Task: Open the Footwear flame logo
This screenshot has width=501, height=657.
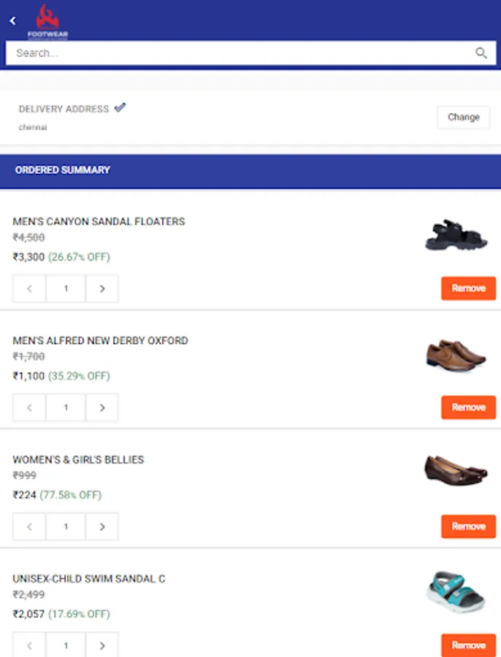Action: click(x=47, y=21)
